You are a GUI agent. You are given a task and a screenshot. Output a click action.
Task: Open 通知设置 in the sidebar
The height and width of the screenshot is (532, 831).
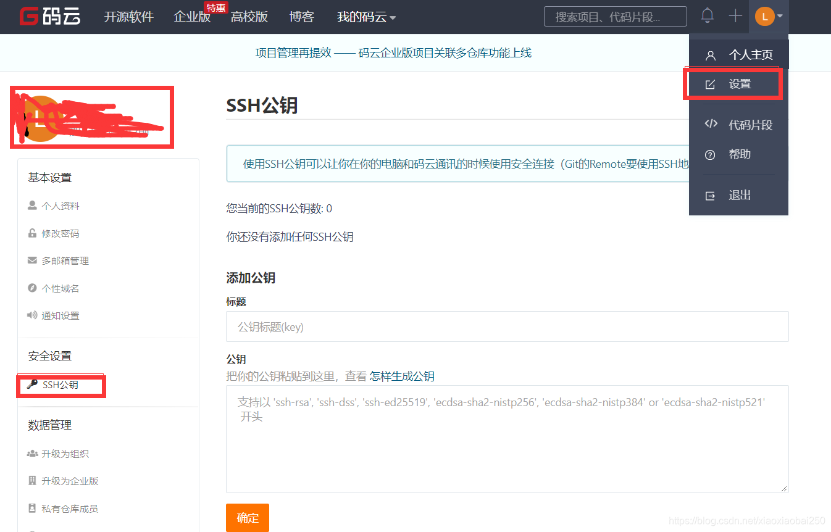61,316
